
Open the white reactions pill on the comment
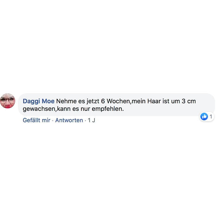tap(207, 117)
